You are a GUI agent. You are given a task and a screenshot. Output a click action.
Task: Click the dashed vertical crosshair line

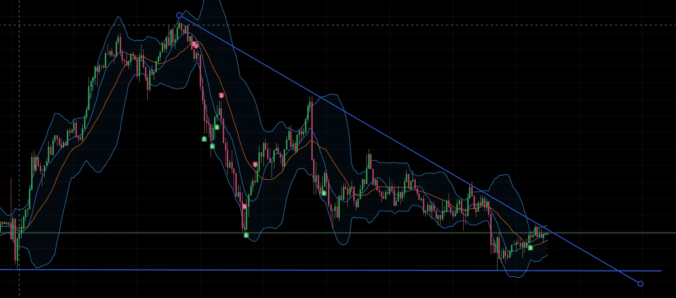[x=19, y=149]
